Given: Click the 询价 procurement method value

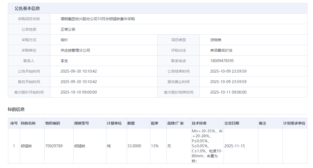Looking at the screenshot, I should [x=64, y=40].
